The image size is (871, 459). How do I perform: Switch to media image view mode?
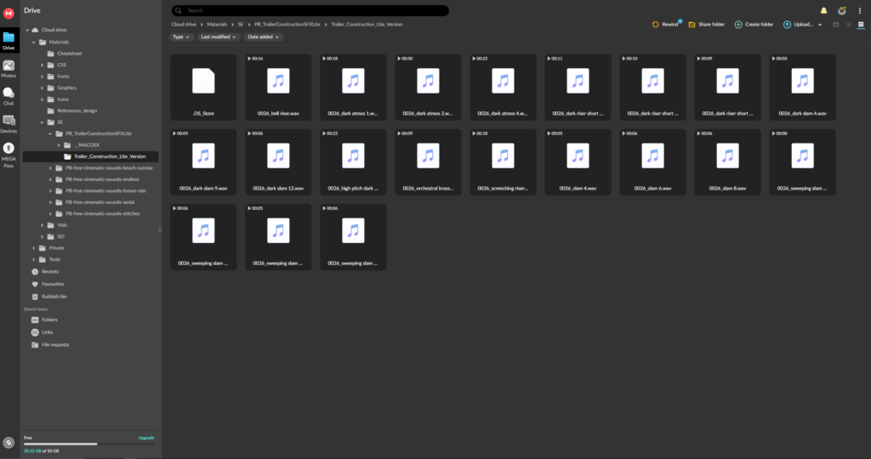(836, 25)
